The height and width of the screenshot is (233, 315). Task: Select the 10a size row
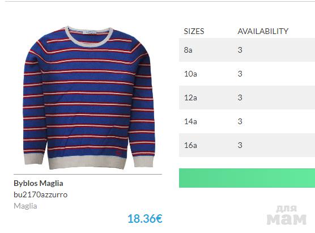247,74
